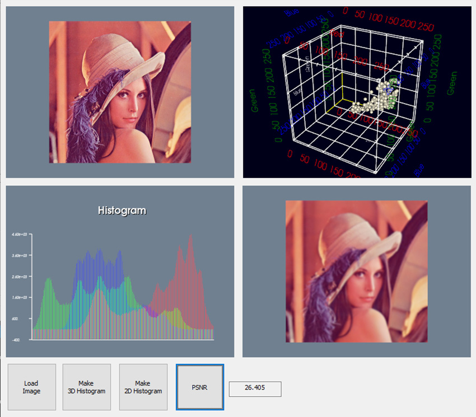Focus the PSNR value field showing 26.405
Viewport: 476px width, 417px height.
click(255, 389)
